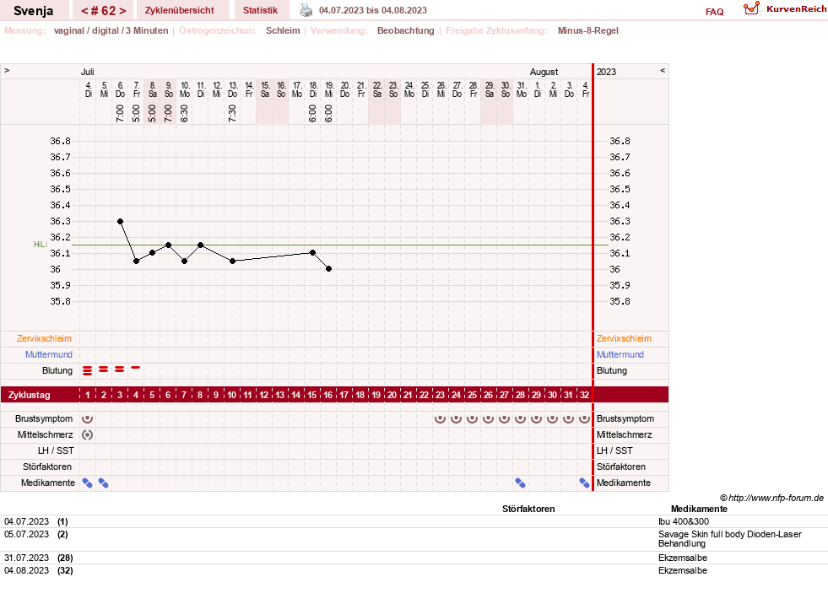Click the temperature point on 7 July
This screenshot has width=828, height=604.
136,261
